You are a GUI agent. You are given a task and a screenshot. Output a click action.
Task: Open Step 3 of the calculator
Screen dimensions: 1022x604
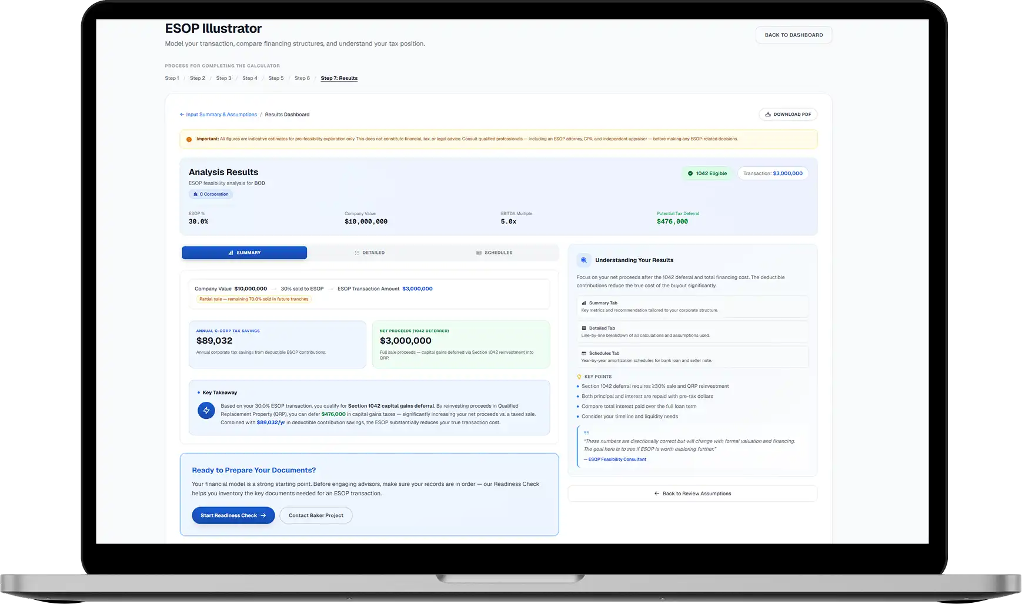tap(223, 78)
